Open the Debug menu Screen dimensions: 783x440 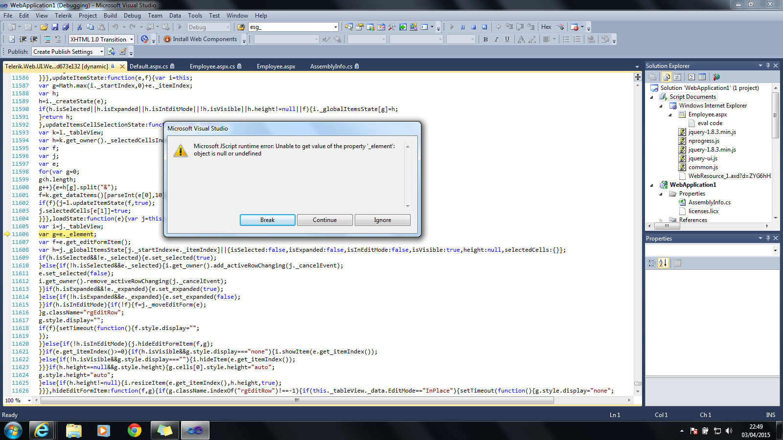tap(132, 15)
